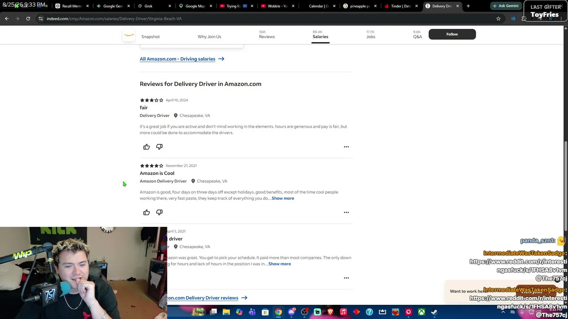Screen dimensions: 568x319
Task: Open Google Chrome from the taskbar
Action: pyautogui.click(x=278, y=312)
